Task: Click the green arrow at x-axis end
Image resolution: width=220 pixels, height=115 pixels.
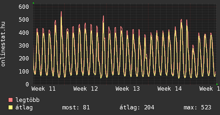Action: 217,84
